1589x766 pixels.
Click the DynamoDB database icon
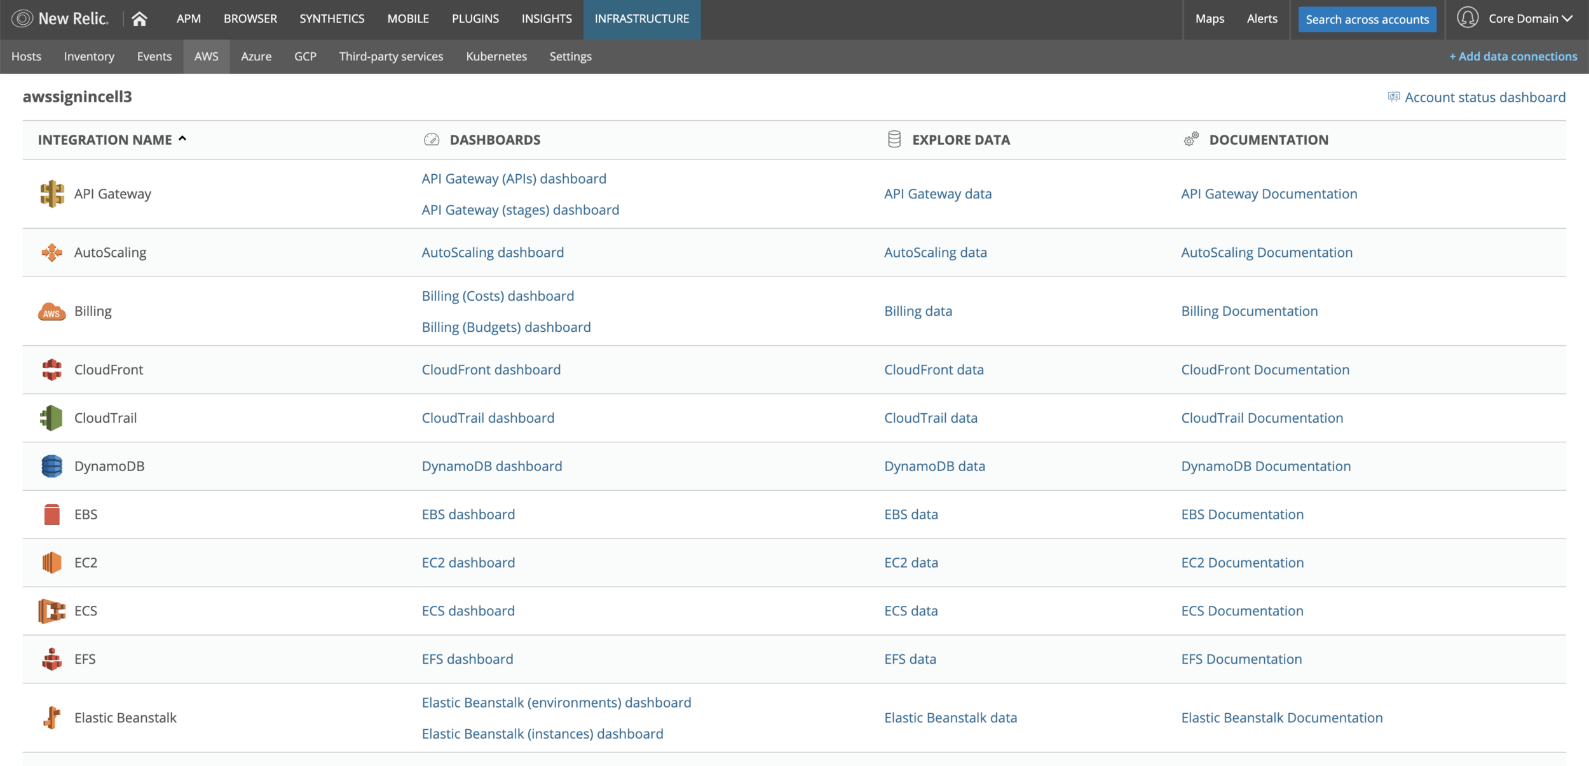(x=52, y=466)
